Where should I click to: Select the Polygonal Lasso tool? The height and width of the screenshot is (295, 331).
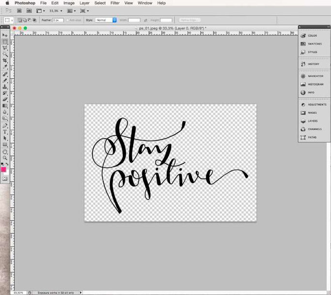[5, 48]
